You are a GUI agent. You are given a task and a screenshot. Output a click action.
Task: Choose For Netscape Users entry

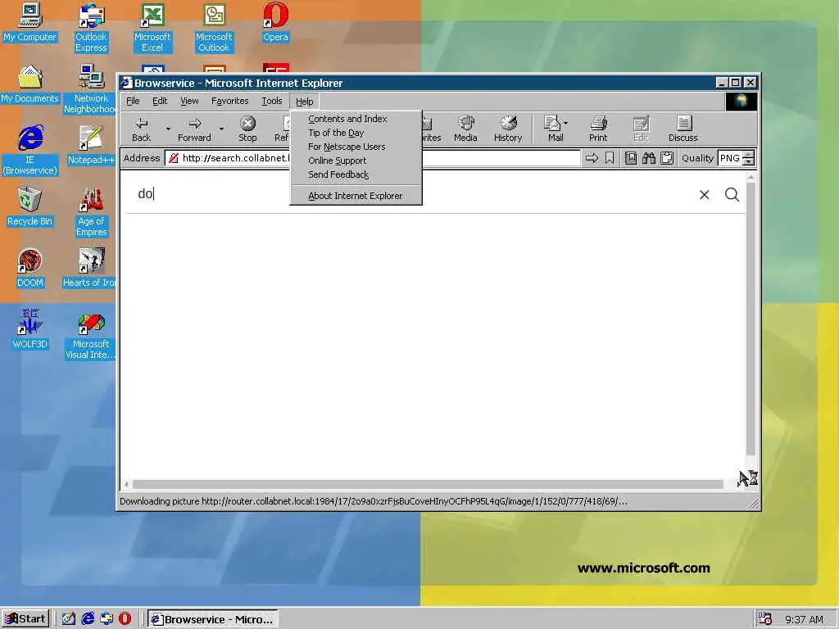(x=356, y=147)
